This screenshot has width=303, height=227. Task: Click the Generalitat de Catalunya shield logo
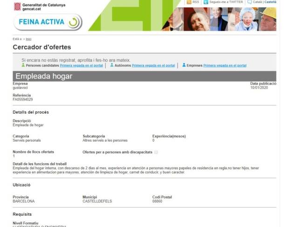(x=17, y=6)
